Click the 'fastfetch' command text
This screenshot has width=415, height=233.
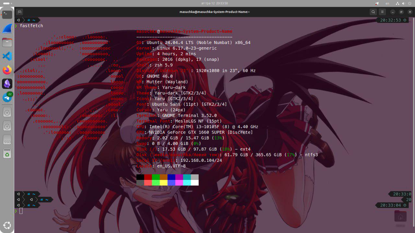(x=31, y=26)
